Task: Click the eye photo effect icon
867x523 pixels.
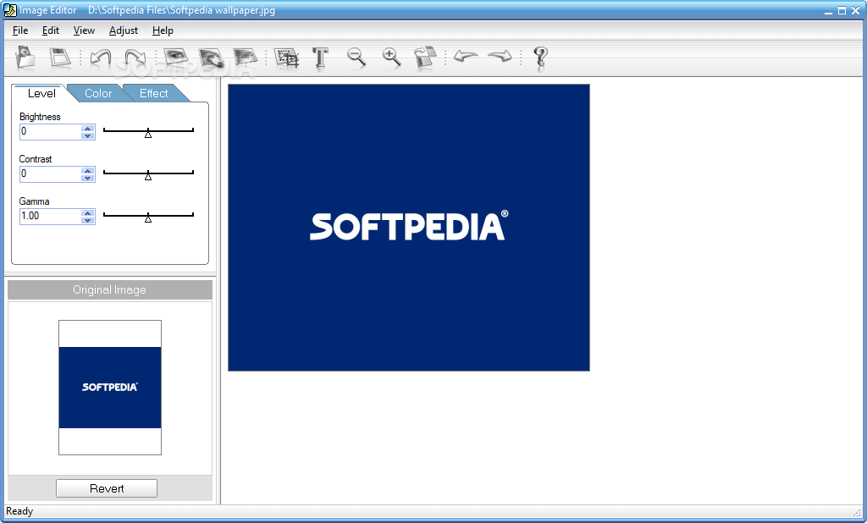Action: (176, 57)
